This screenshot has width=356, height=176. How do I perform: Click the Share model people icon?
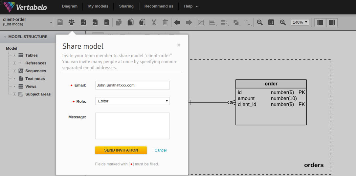71,22
